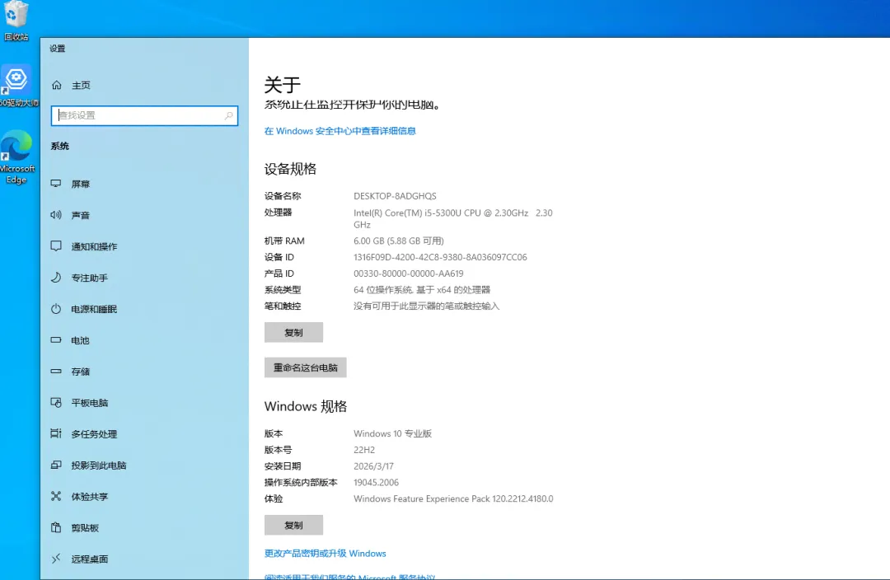890x580 pixels.
Task: Click the magnifier icon in the search box
Action: pos(228,116)
